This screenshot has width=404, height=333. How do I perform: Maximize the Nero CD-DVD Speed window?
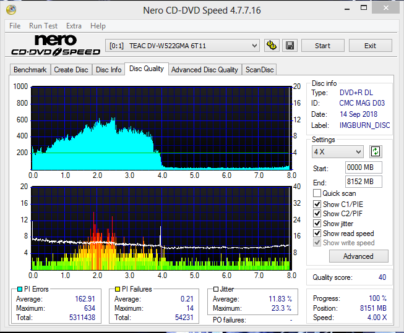click(x=364, y=7)
